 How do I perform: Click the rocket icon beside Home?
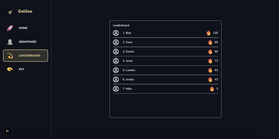(10, 28)
